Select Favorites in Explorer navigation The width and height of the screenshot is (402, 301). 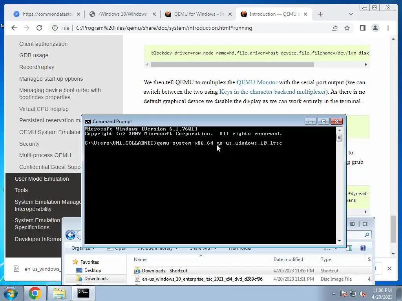90,262
